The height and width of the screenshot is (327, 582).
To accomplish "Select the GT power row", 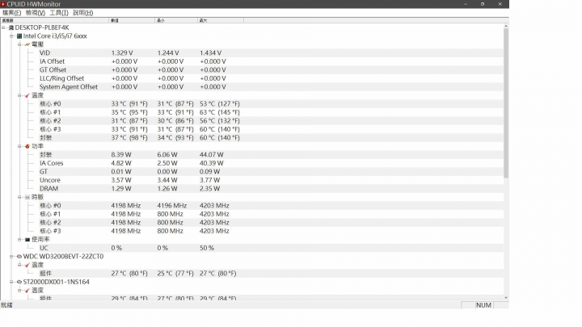I will point(271,172).
